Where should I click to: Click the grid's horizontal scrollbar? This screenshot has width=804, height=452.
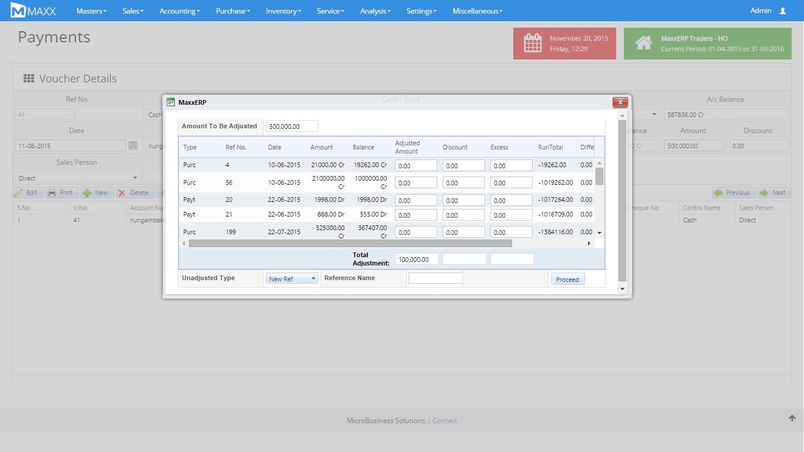(350, 243)
